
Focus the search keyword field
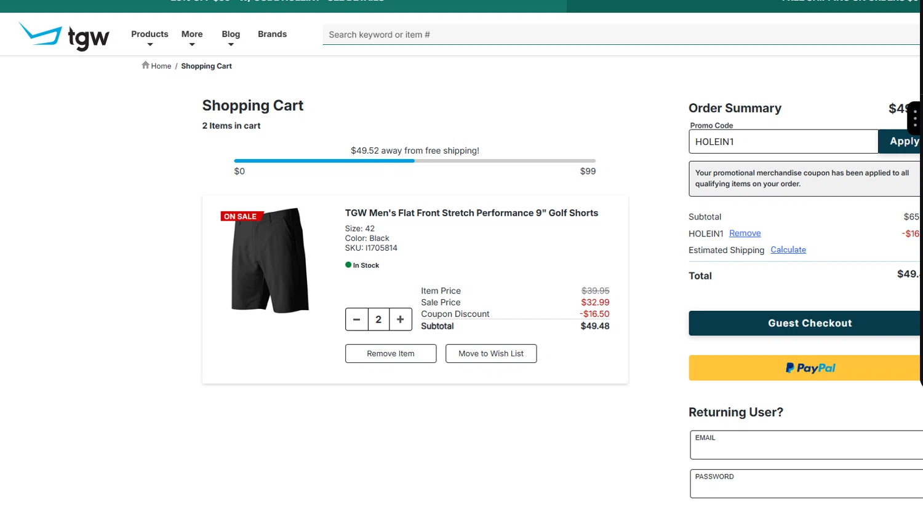point(621,34)
